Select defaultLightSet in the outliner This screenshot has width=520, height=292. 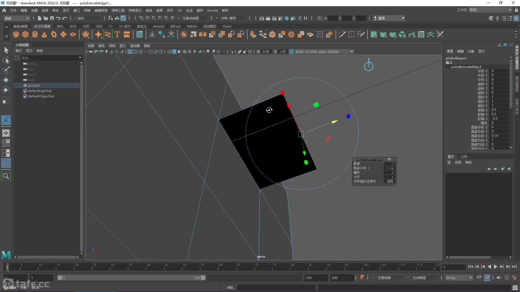pos(40,91)
